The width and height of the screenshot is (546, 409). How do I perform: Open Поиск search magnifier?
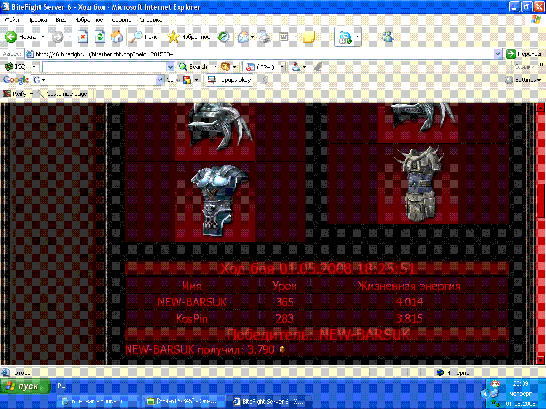click(x=145, y=37)
